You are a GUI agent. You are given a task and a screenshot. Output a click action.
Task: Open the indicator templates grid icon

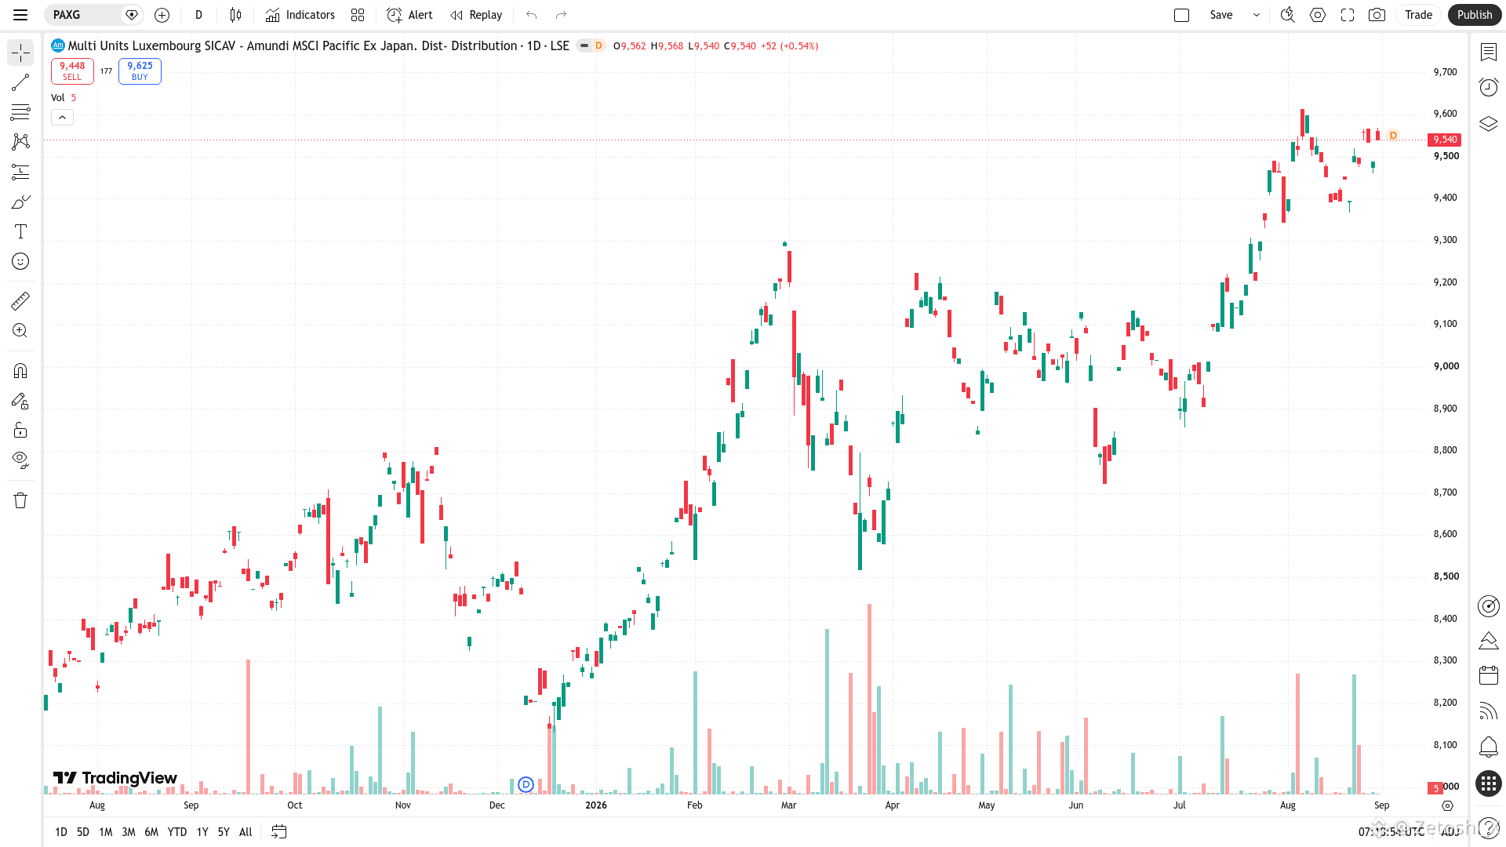(358, 15)
